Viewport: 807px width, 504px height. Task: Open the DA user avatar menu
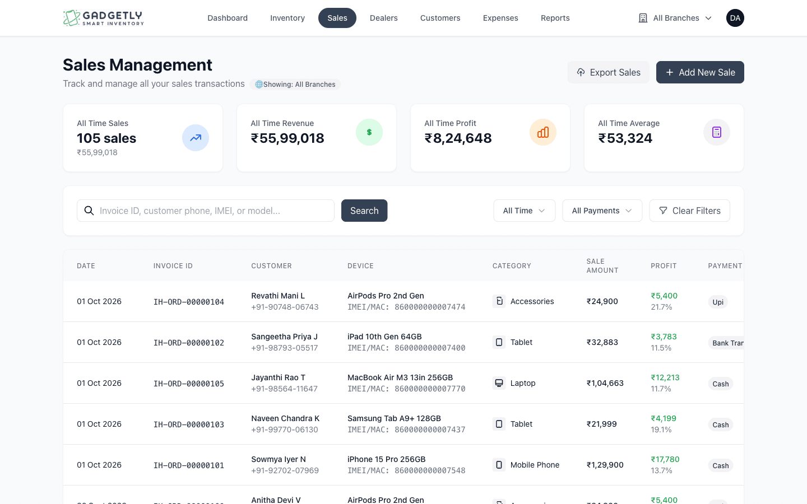coord(735,18)
